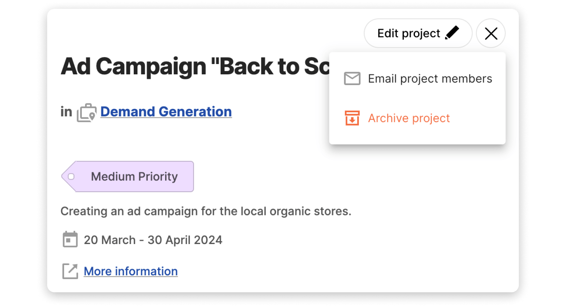Click the project description about organic stores
566x307 pixels.
(x=206, y=211)
